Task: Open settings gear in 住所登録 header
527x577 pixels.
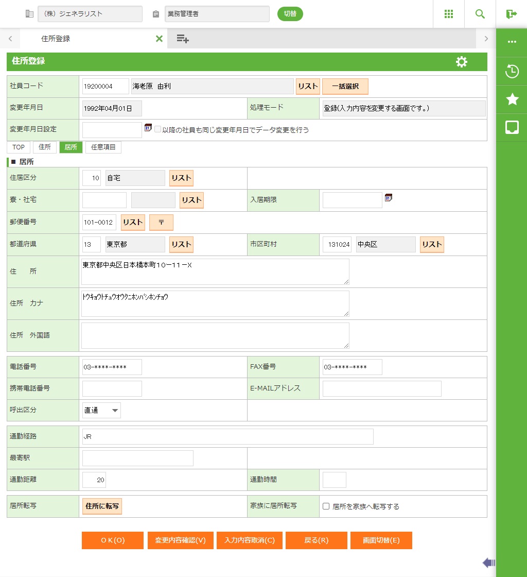Action: (x=462, y=62)
